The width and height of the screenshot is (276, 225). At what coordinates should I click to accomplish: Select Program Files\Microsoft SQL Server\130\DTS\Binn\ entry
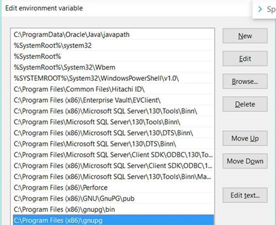click(113, 144)
